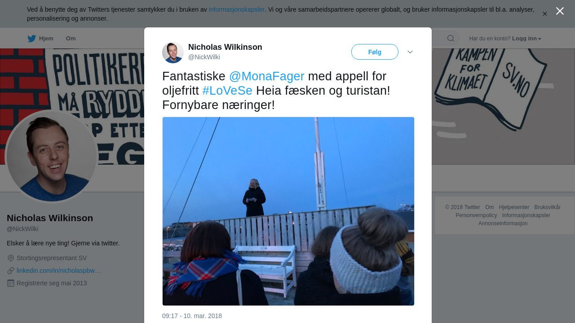Click Nicholas Wilkinson's small tweet avatar
The height and width of the screenshot is (323, 575).
coord(173,52)
